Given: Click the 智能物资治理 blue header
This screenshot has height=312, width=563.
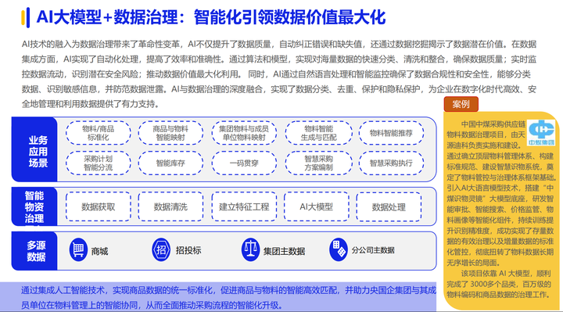Looking at the screenshot, I should 34,206.
